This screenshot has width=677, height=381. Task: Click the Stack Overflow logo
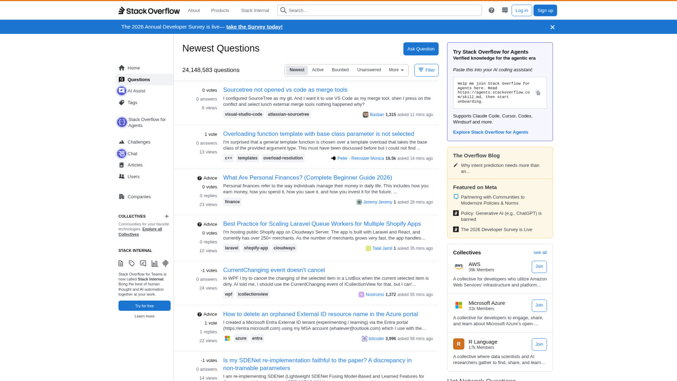(x=149, y=11)
